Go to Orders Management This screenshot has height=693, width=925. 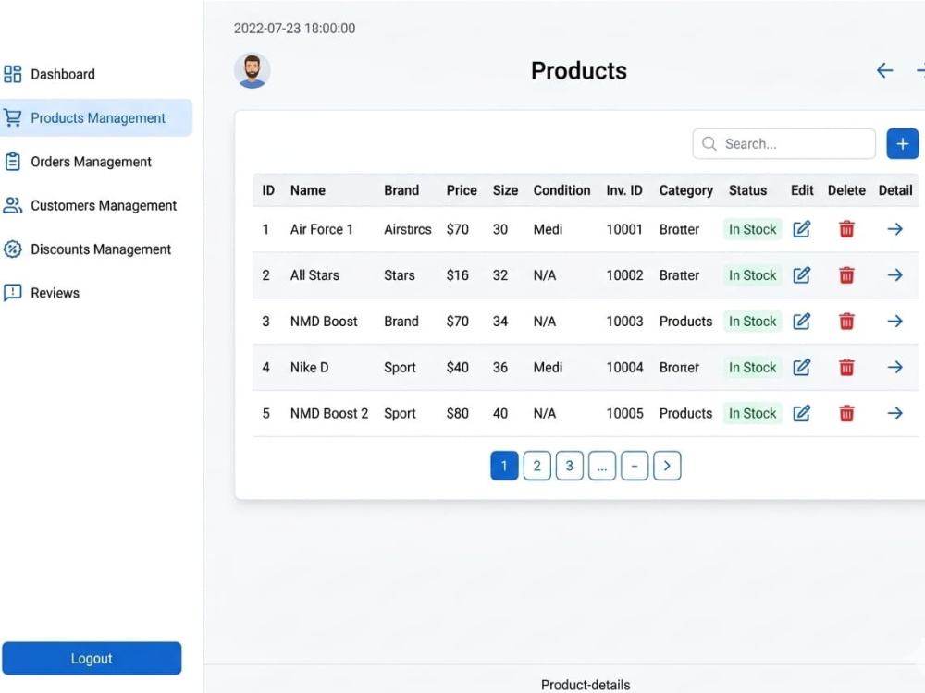(91, 162)
